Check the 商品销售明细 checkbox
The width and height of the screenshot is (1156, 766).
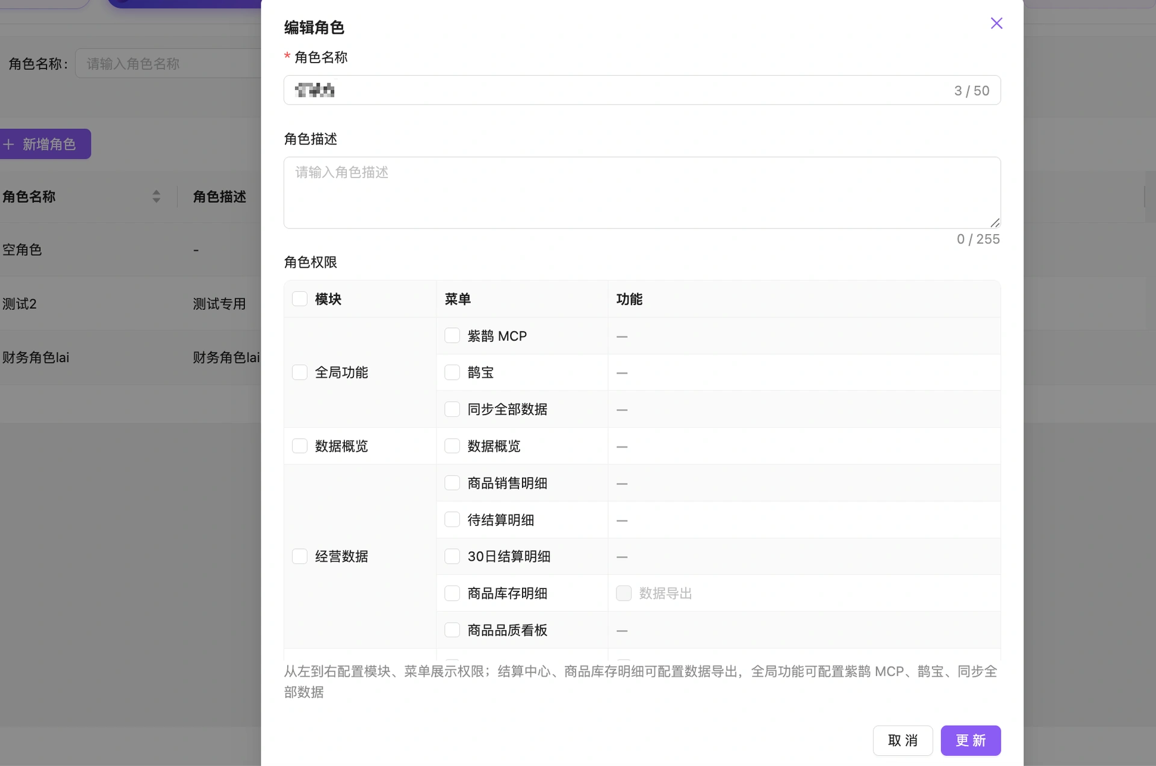pyautogui.click(x=452, y=483)
